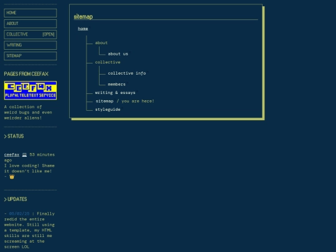The height and width of the screenshot is (252, 336).
Task: Click 'PAGES FROM CEEFAX' heading
Action: tap(26, 74)
